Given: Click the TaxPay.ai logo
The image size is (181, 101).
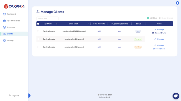Looking at the screenshot, I should coord(14,6).
